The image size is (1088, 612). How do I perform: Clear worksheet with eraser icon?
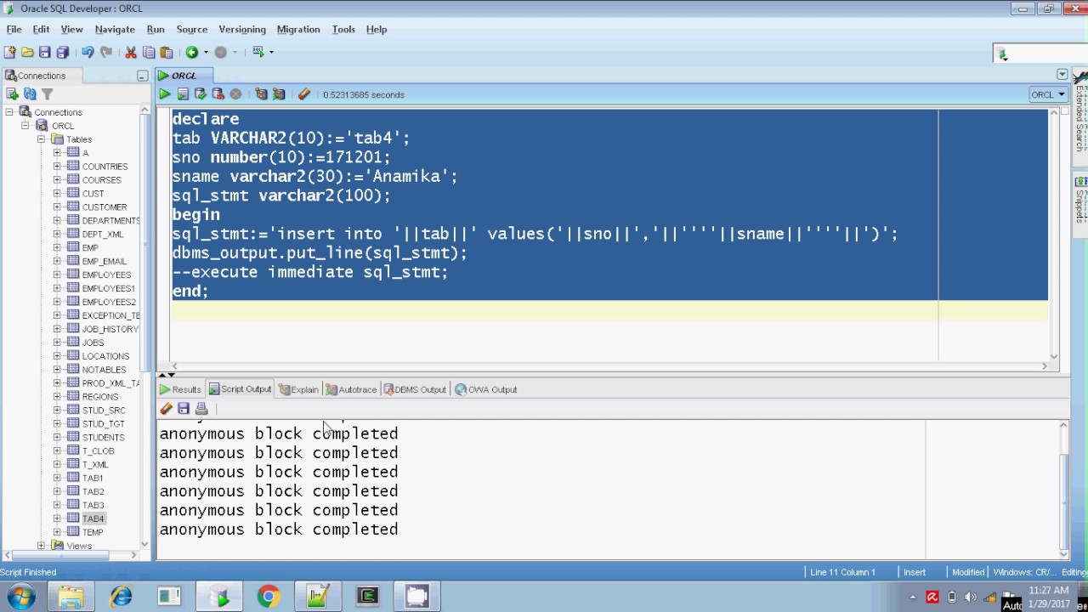[x=304, y=94]
